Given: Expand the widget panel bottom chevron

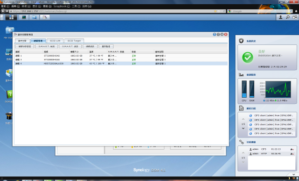Looking at the screenshot, I should (293, 174).
